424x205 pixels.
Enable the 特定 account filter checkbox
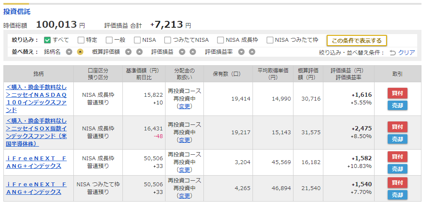[x=81, y=40]
